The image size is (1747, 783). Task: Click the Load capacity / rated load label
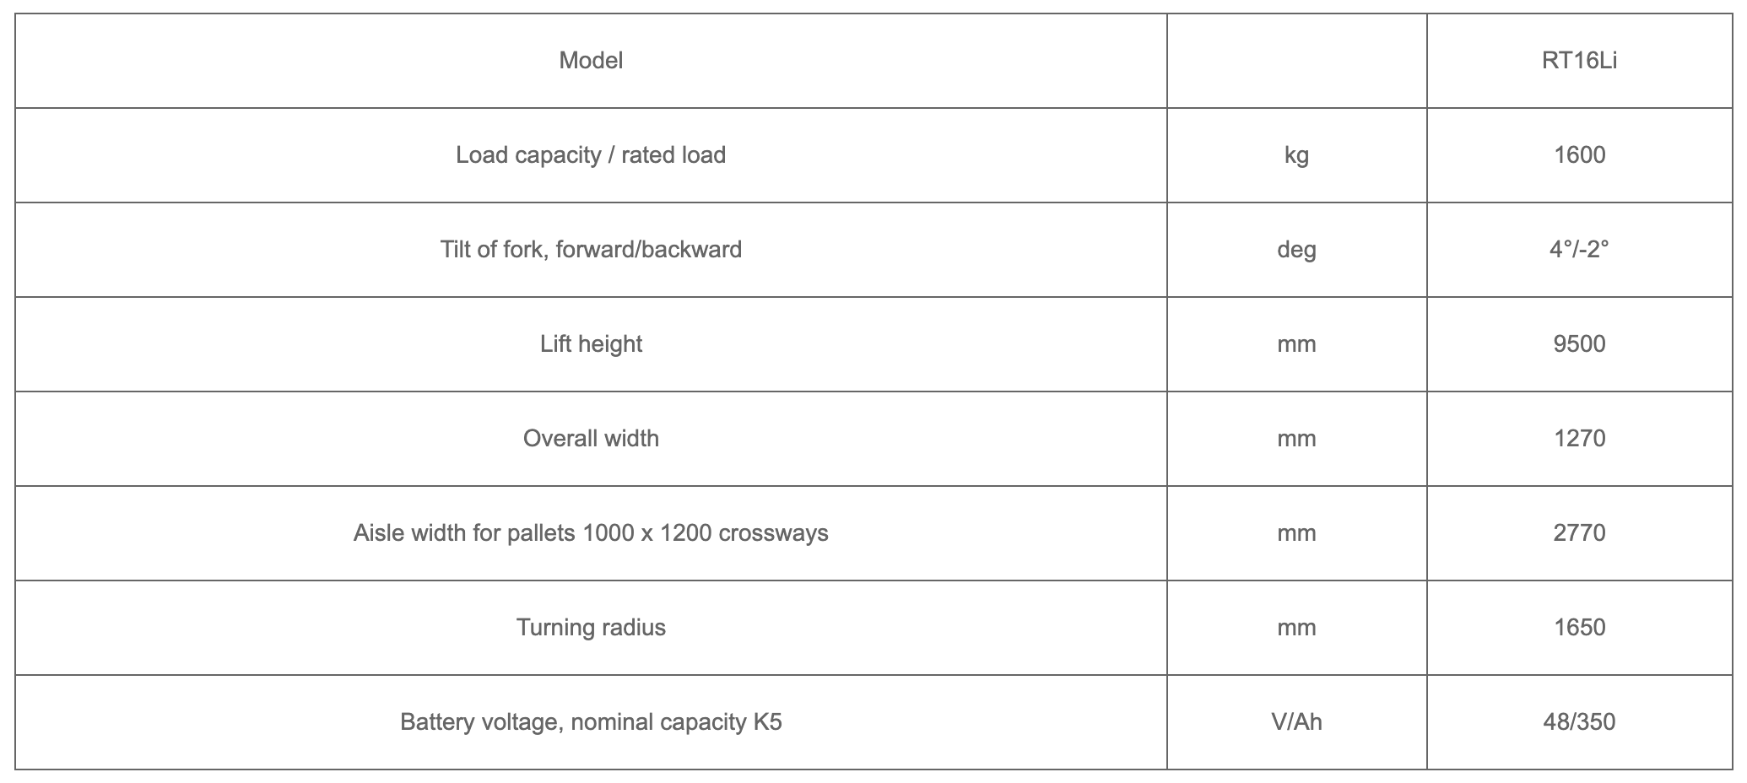[591, 155]
